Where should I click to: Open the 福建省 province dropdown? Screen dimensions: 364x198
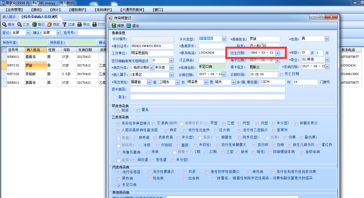pos(150,82)
